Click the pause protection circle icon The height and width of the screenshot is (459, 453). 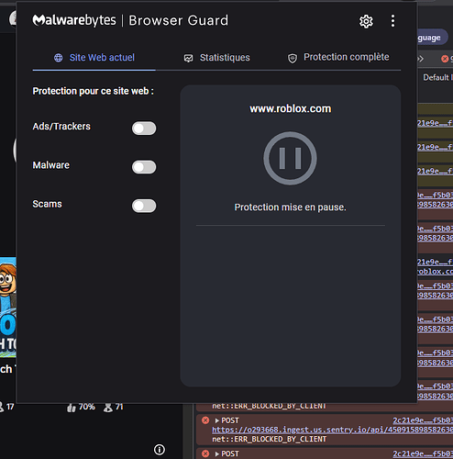tap(290, 158)
